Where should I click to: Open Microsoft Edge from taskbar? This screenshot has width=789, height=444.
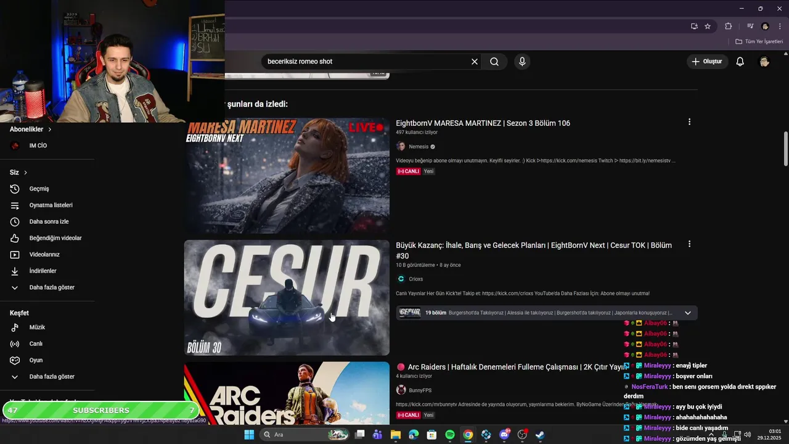click(x=414, y=435)
